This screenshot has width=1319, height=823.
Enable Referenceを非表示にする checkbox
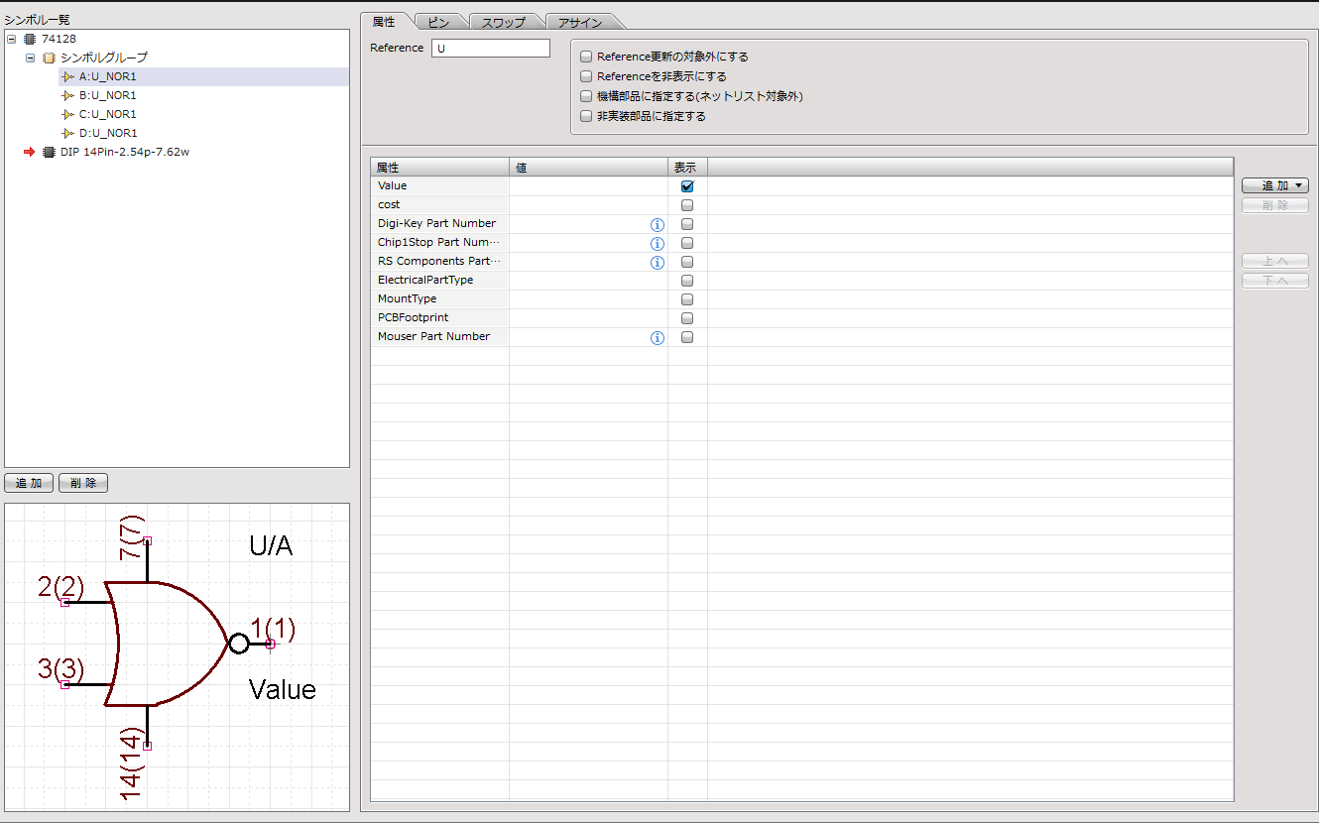[x=586, y=76]
